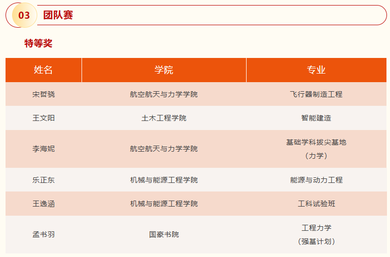Select the name 李海妮
Viewport: 390px width, 257px height.
tap(43, 149)
